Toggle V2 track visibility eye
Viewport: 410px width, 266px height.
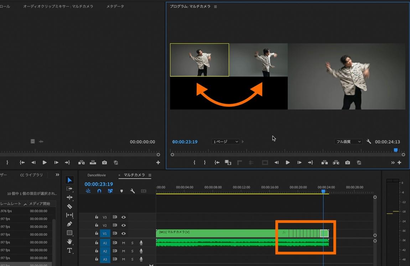coord(124,225)
